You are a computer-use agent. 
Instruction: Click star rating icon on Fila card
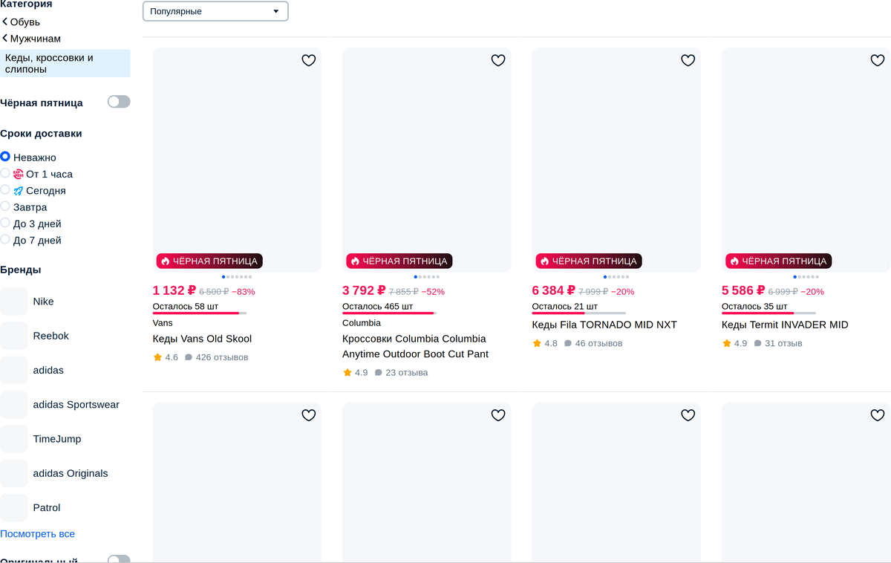pos(537,343)
